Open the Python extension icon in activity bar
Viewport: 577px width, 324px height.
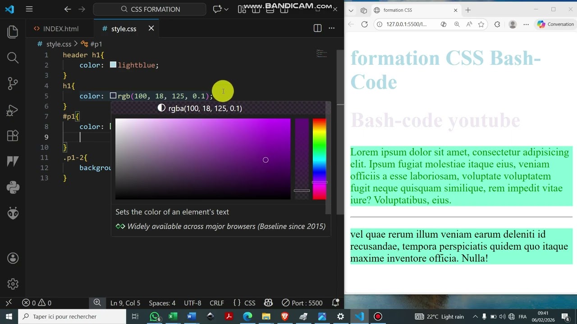point(13,187)
